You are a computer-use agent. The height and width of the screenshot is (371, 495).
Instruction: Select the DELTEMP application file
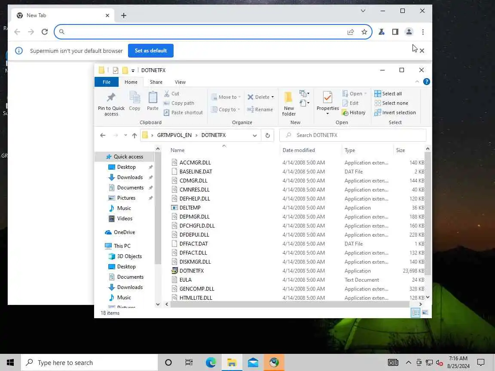[190, 208]
